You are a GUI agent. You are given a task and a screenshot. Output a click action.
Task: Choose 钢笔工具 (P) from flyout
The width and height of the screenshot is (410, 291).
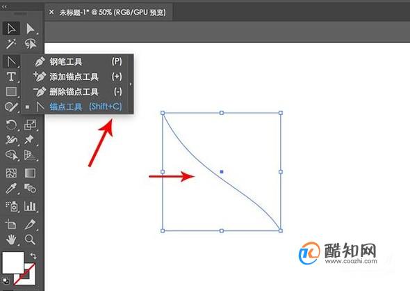click(x=78, y=62)
